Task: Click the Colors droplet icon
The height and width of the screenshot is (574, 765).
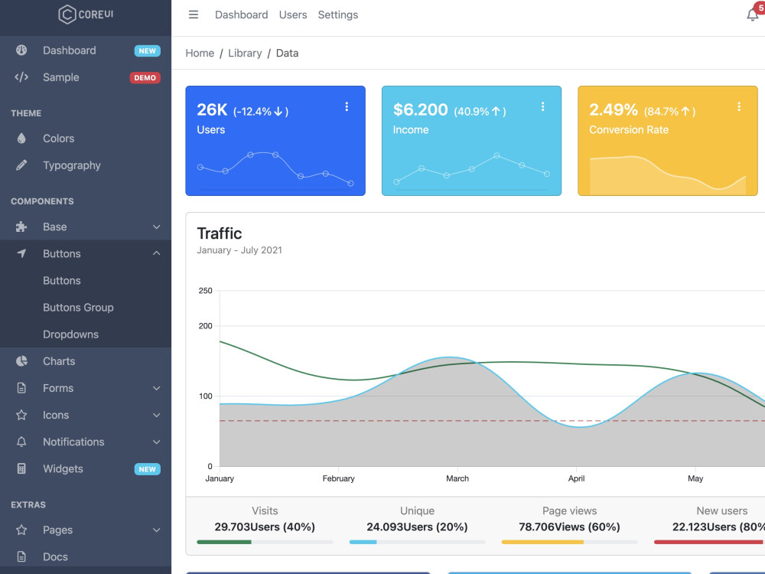Action: 21,139
